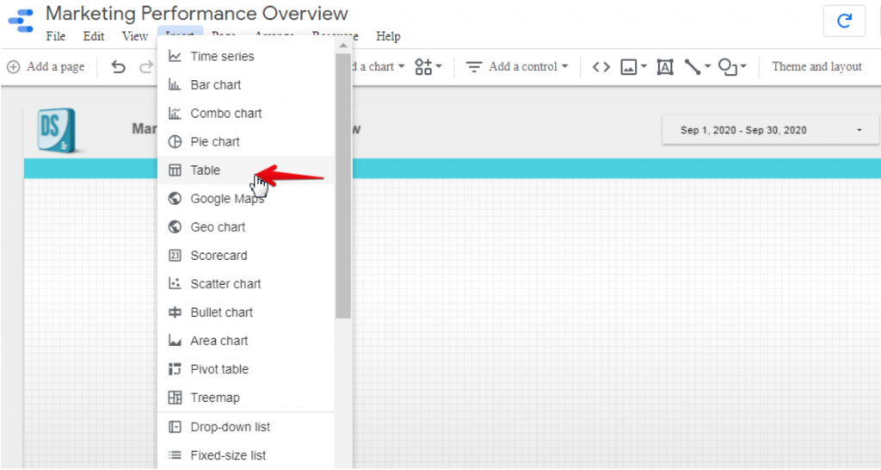Open the Edit menu

coord(93,36)
